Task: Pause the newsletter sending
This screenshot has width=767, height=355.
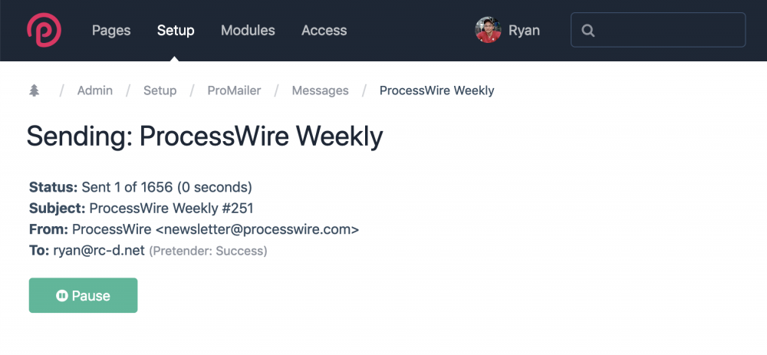Action: tap(83, 295)
